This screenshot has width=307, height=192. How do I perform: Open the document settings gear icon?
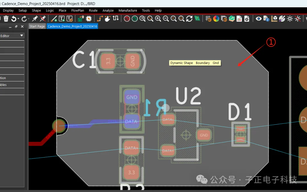pos(247,19)
